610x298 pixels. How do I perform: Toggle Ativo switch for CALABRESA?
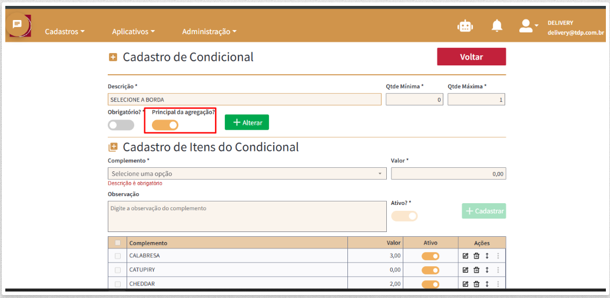[x=430, y=256]
